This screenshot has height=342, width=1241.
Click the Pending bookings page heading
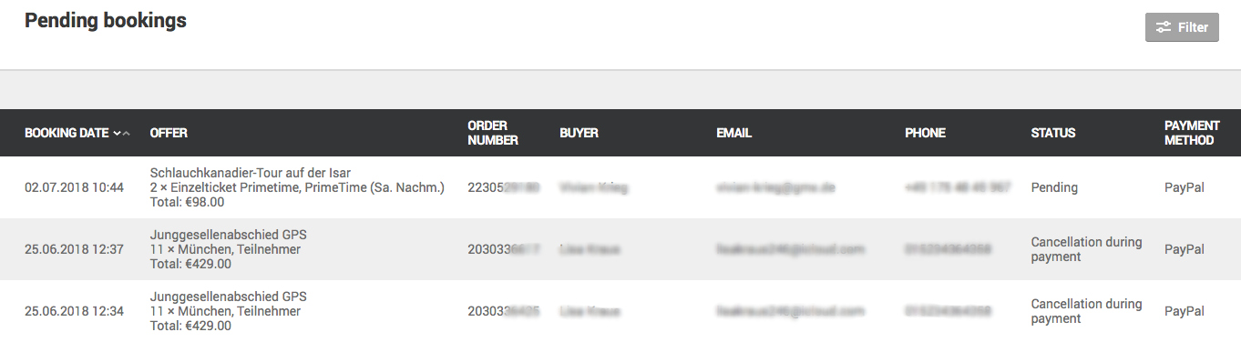click(x=106, y=20)
